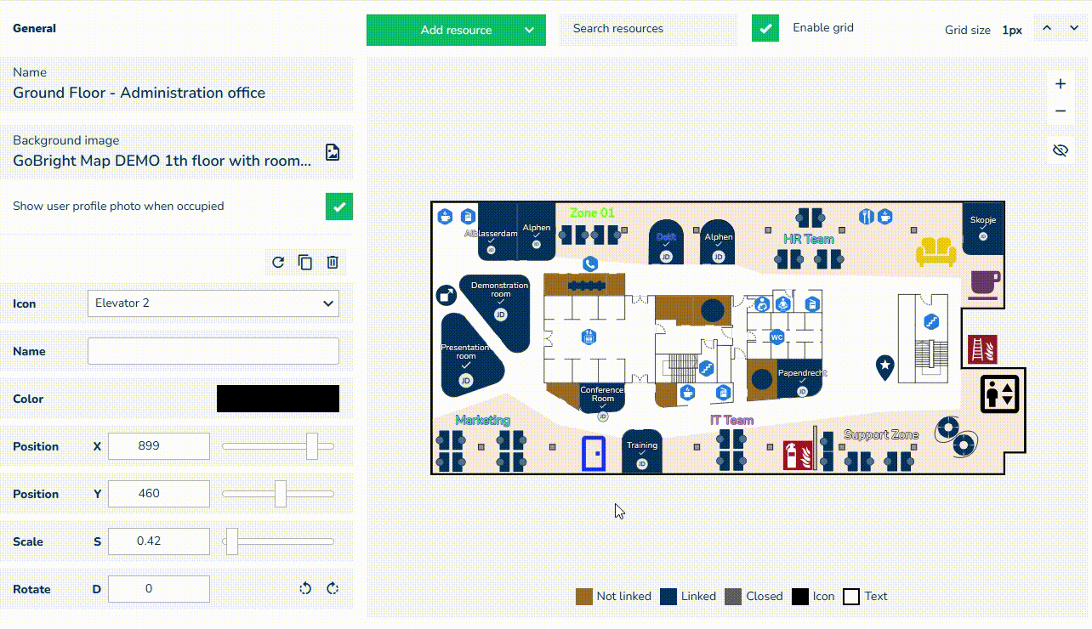
Task: Open the black Color swatch picker
Action: [278, 399]
